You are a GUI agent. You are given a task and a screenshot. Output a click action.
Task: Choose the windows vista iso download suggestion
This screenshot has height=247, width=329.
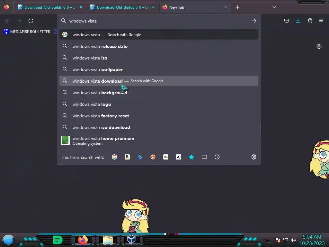click(x=159, y=127)
